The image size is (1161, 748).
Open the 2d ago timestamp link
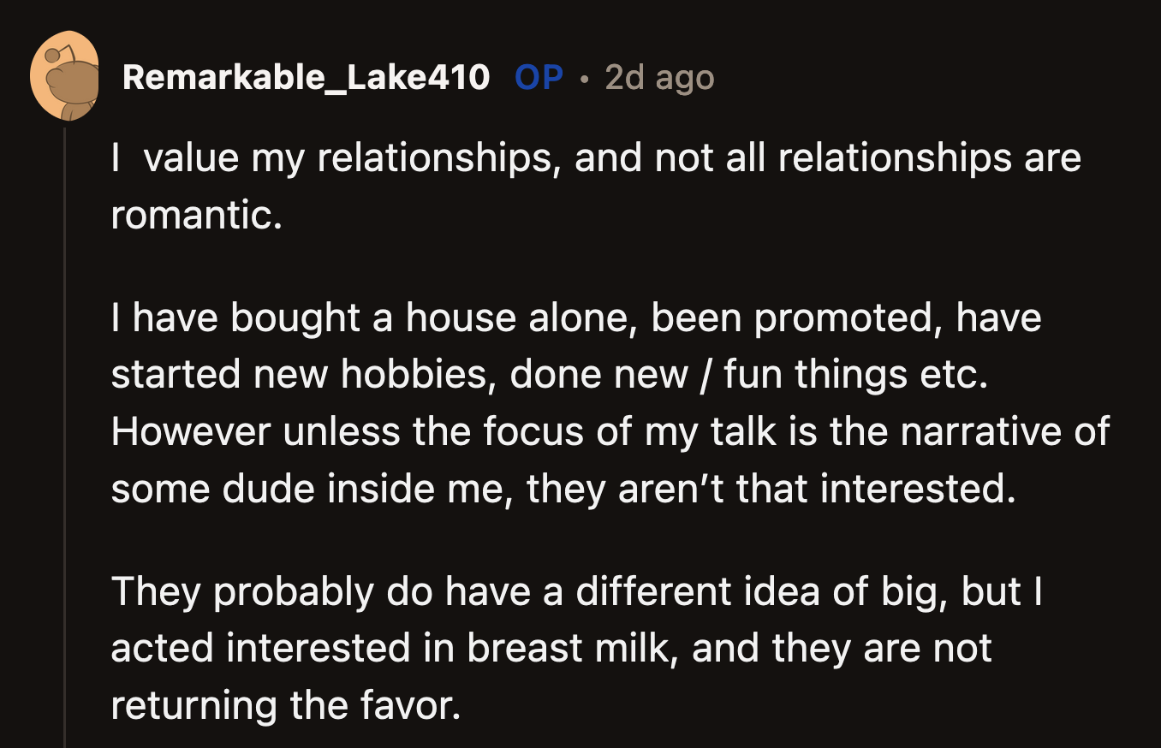659,77
